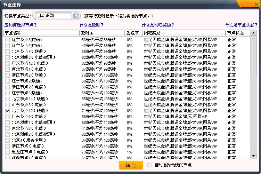Check the 北京节点7(联通) checkbox
Viewport: 261px width, 174px height.
click(7, 52)
